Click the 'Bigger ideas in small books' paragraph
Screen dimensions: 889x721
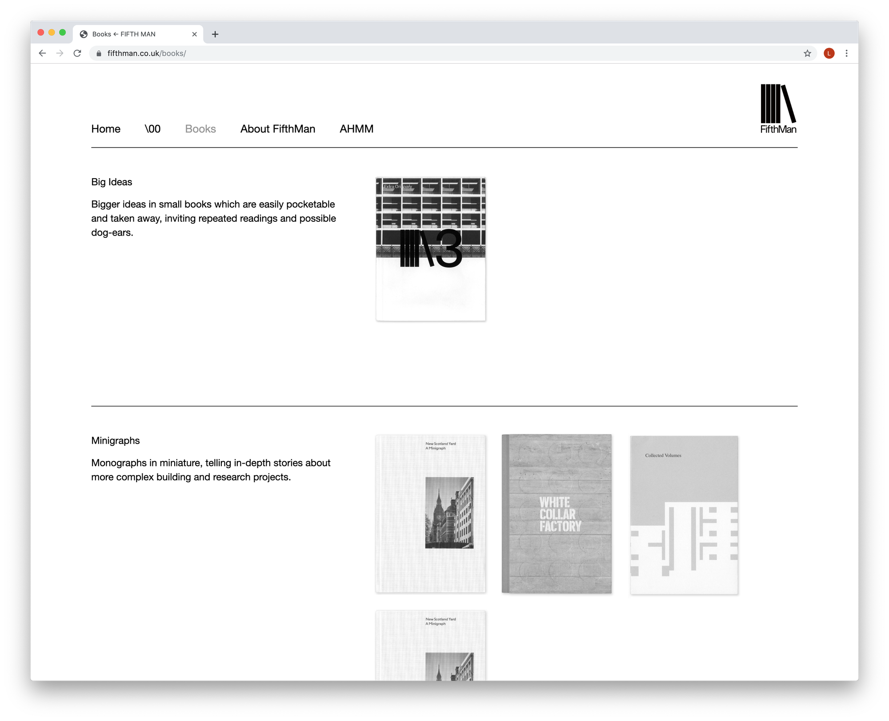click(x=214, y=218)
